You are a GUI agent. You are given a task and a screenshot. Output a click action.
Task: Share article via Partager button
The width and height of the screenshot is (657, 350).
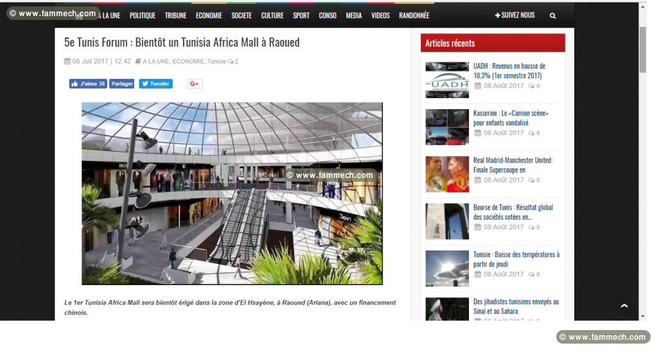(122, 84)
